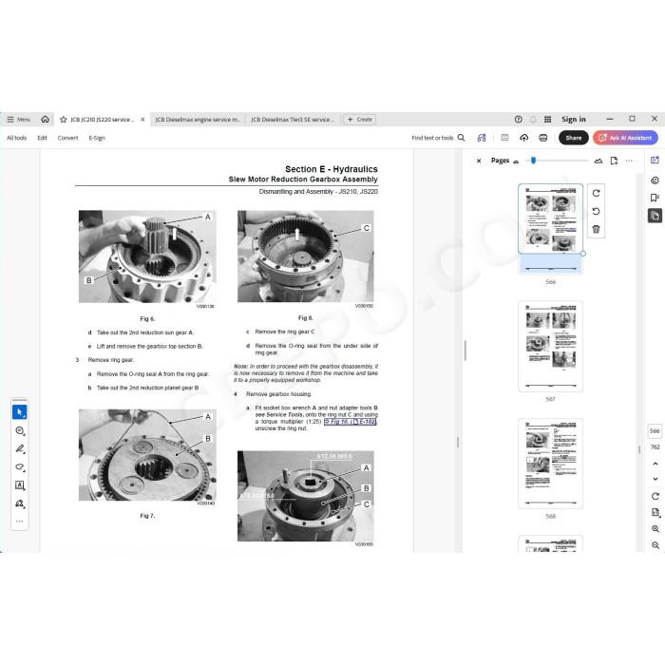
Task: Close the JCB JC210 JS220 service tab
Action: pyautogui.click(x=142, y=120)
